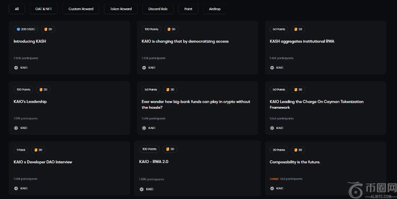Click the orange 30 badge icon on Introducing KASH
Image resolution: width=397 pixels, height=199 pixels.
[46, 29]
